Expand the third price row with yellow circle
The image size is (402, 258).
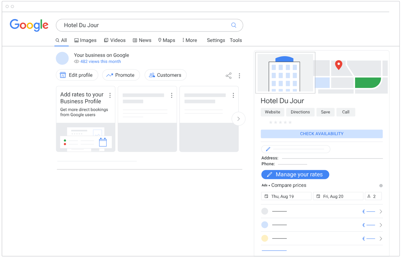381,239
